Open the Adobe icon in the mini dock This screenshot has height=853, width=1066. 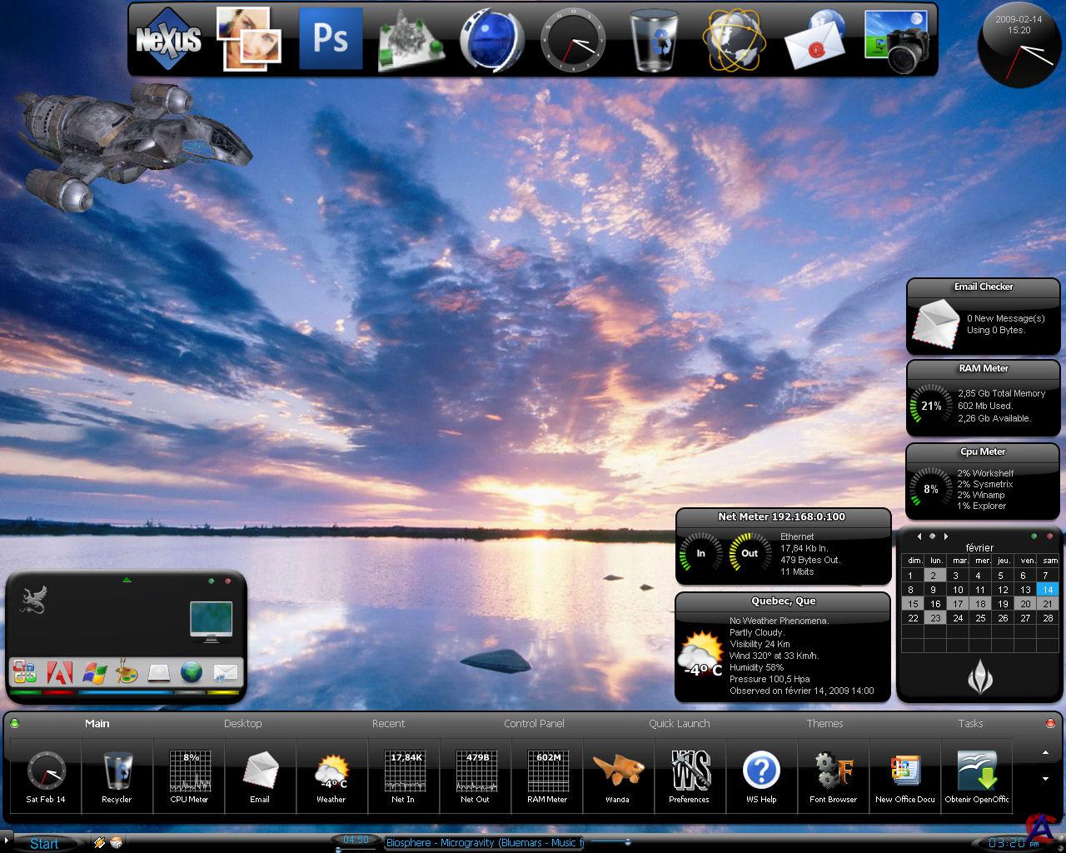(x=60, y=672)
